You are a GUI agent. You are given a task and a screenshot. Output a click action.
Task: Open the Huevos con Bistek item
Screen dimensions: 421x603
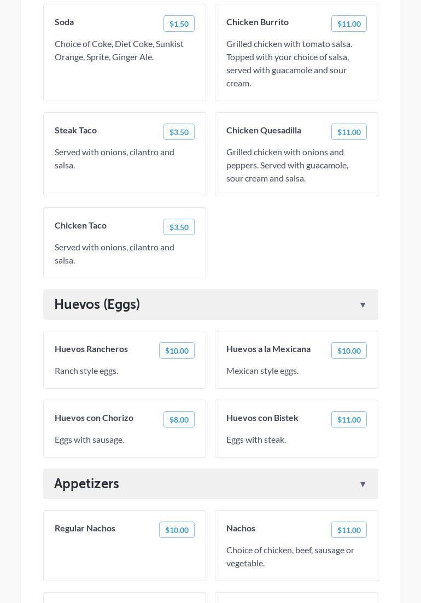click(262, 418)
